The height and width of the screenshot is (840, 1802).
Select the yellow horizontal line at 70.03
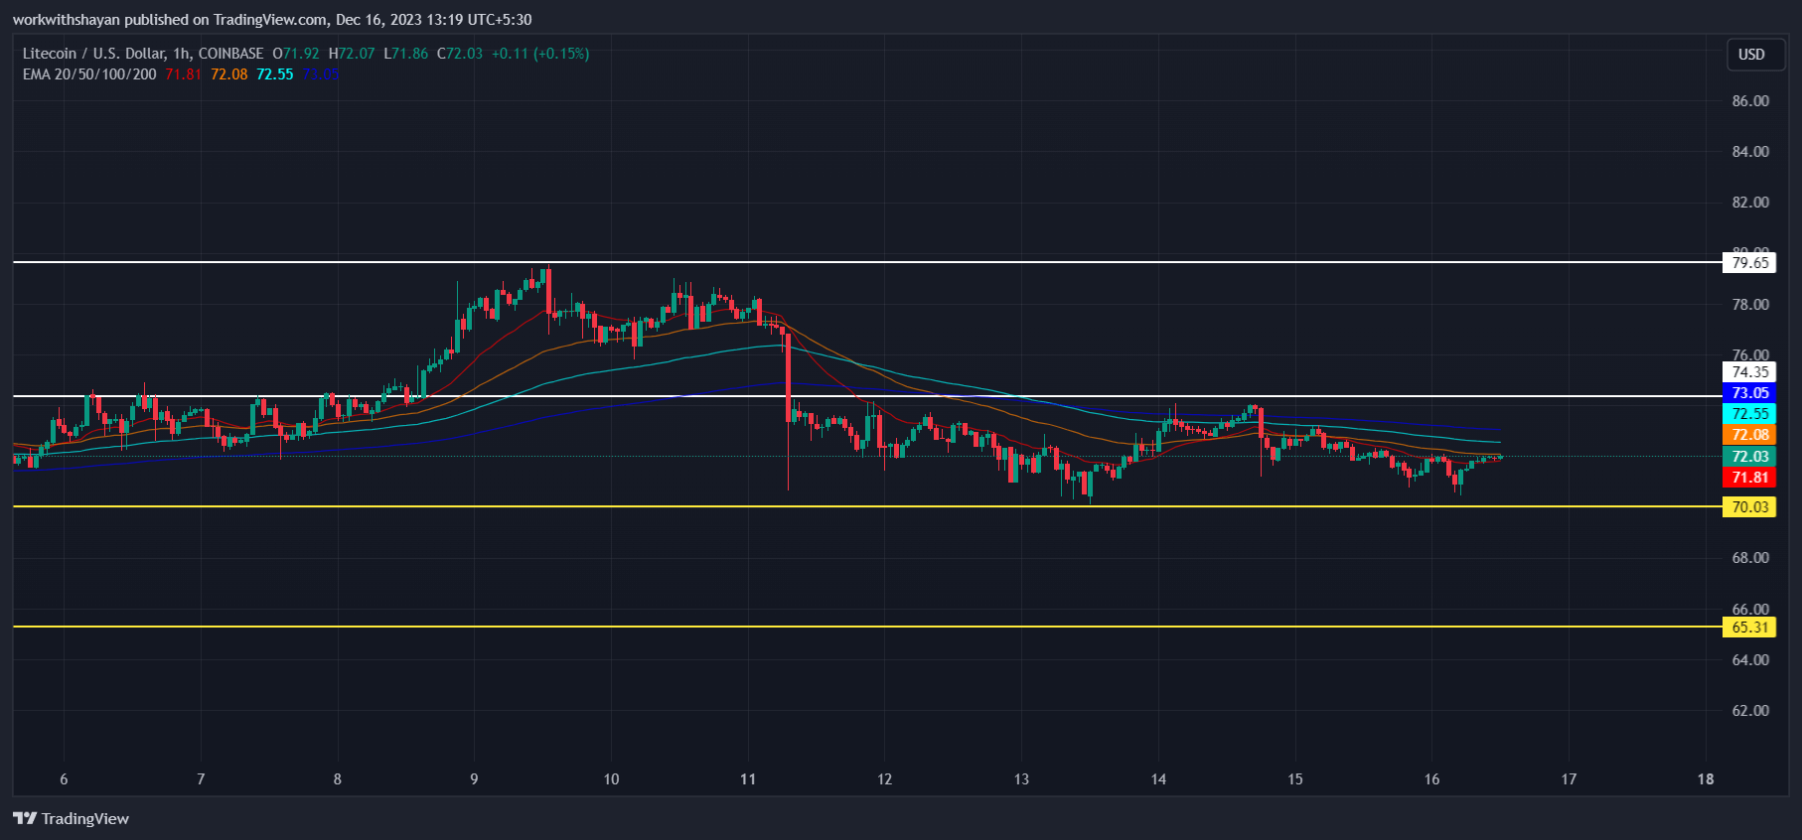(x=866, y=506)
